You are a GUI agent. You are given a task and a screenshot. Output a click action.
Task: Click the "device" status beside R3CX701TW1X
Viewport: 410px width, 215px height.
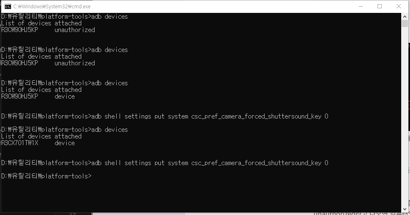(x=65, y=143)
